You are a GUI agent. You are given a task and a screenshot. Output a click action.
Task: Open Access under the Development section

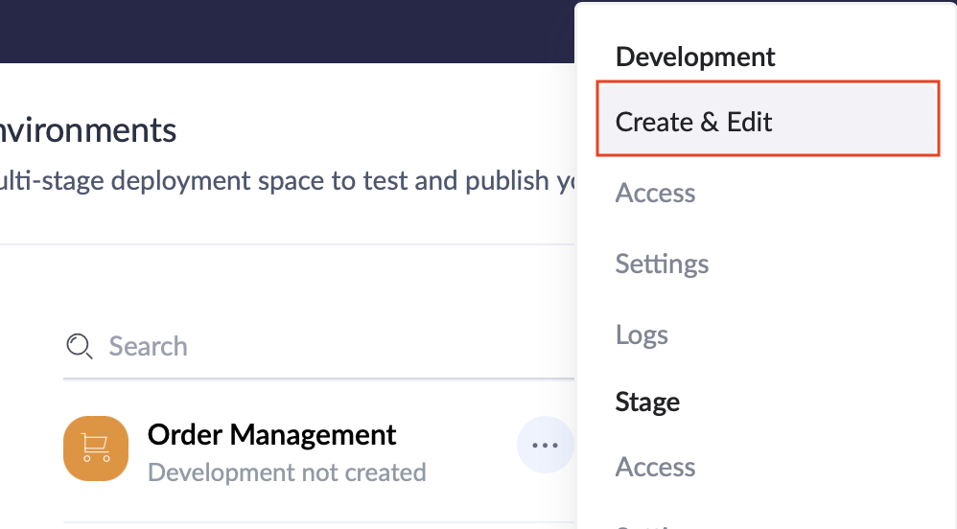tap(655, 193)
